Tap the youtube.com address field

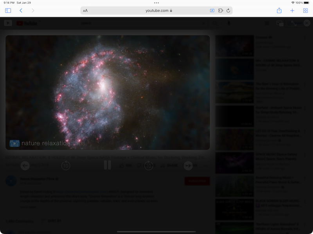[x=156, y=11]
